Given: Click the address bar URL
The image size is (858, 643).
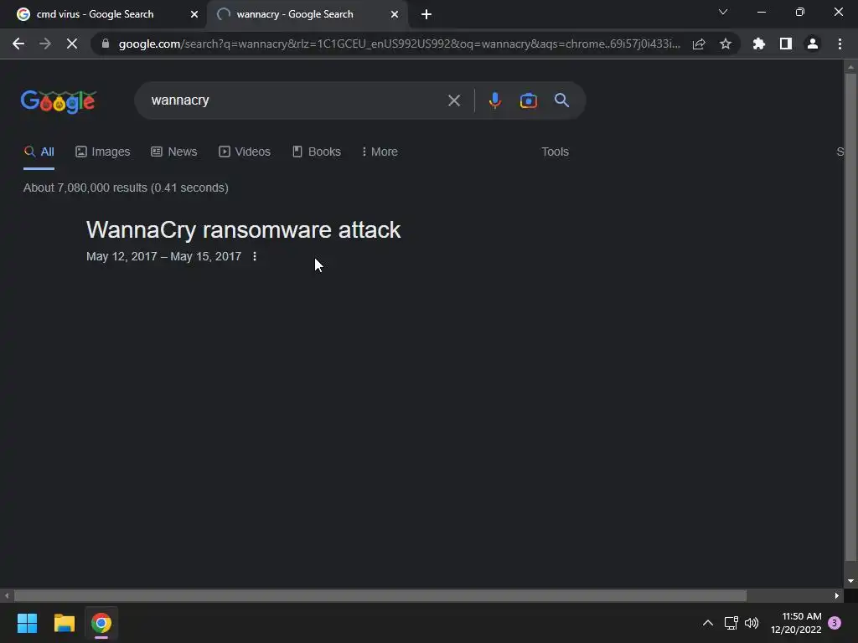Looking at the screenshot, I should pyautogui.click(x=399, y=44).
